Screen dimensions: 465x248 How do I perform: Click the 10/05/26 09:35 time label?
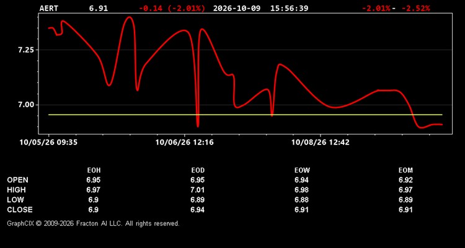point(48,143)
